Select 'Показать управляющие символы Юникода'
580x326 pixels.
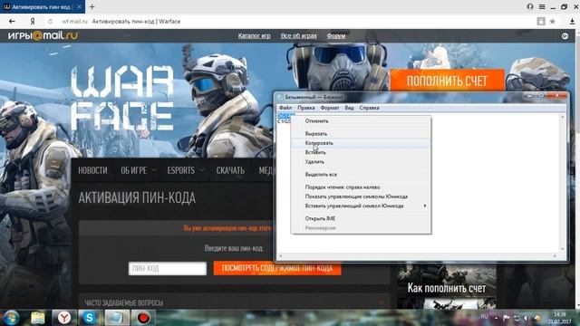(361, 197)
